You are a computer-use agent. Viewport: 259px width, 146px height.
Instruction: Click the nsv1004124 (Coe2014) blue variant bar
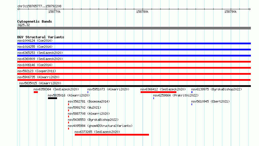pyautogui.click(x=134, y=43)
